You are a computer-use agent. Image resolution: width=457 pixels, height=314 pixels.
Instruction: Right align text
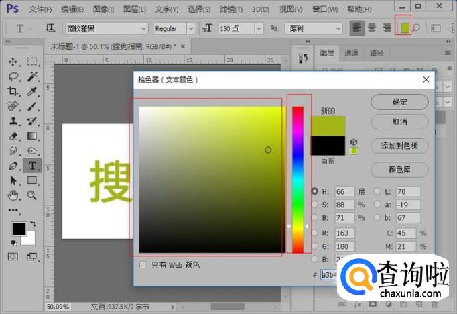[x=387, y=28]
